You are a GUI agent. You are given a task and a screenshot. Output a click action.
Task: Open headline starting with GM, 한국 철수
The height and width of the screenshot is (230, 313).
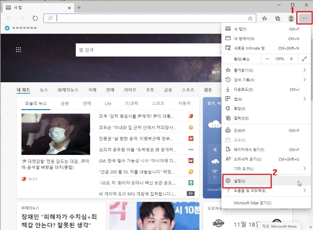tap(137, 161)
